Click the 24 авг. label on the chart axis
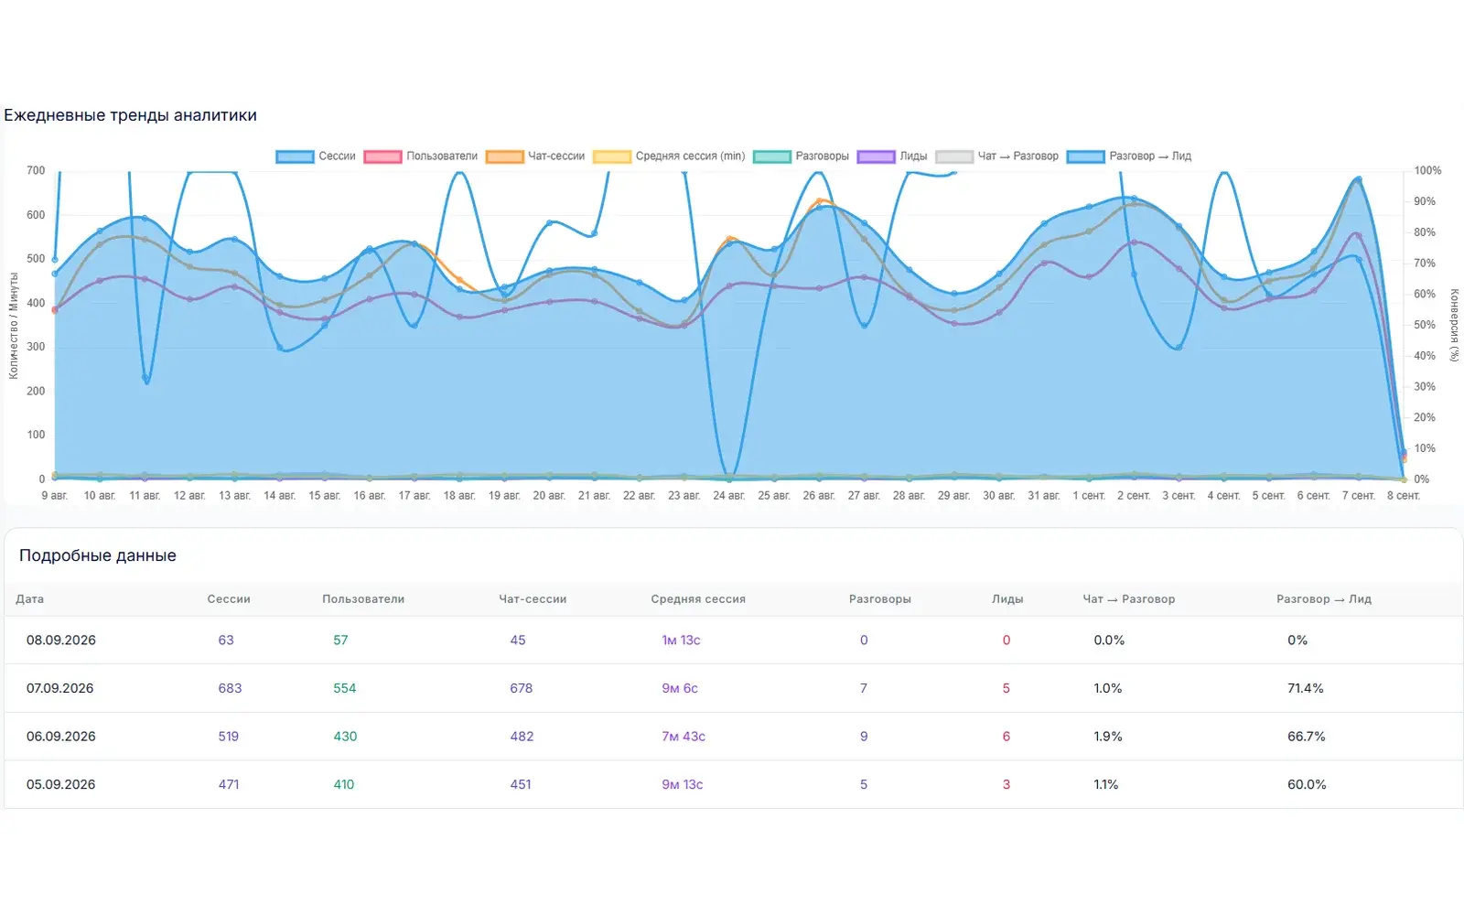The width and height of the screenshot is (1464, 915). pos(729,496)
